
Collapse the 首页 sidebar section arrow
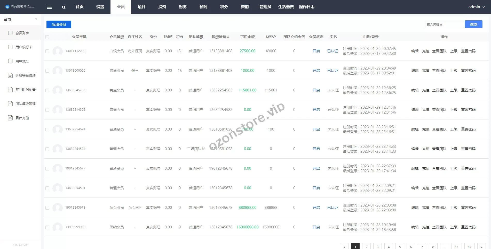click(36, 19)
